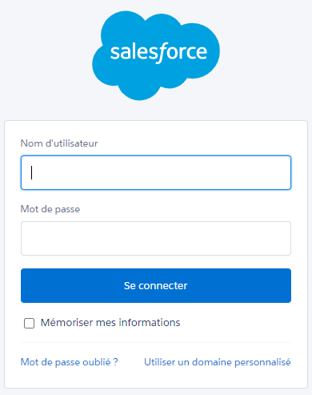This screenshot has width=312, height=395.
Task: Enable the Mémoriser mes informations checkbox
Action: coord(29,323)
